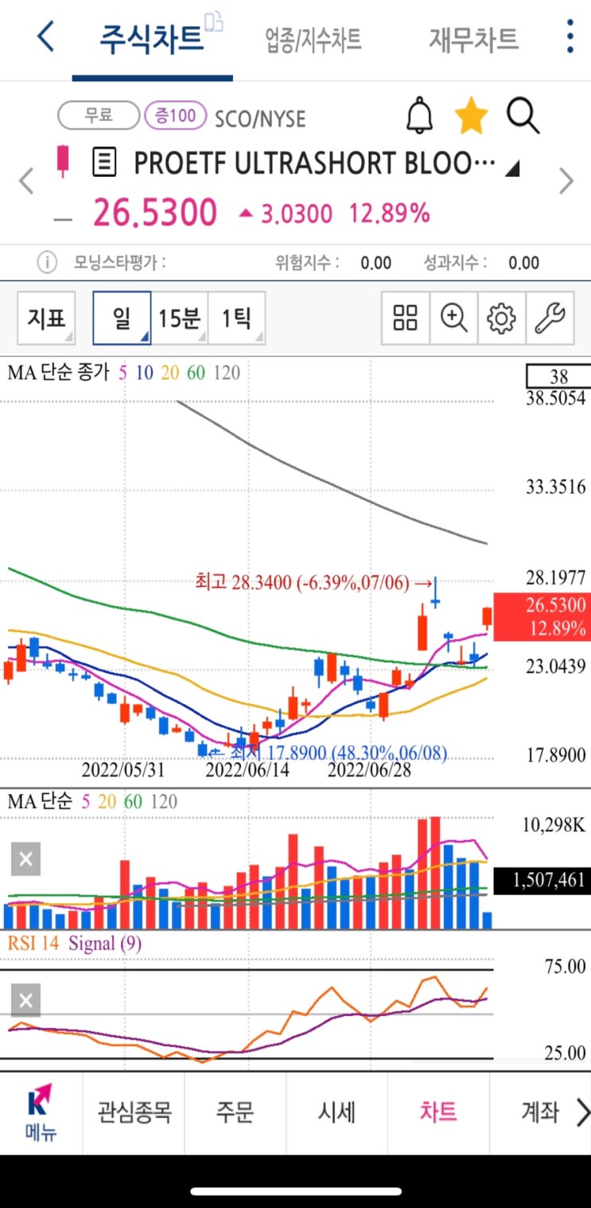Tap the current price 26.5300 red label

tap(542, 616)
